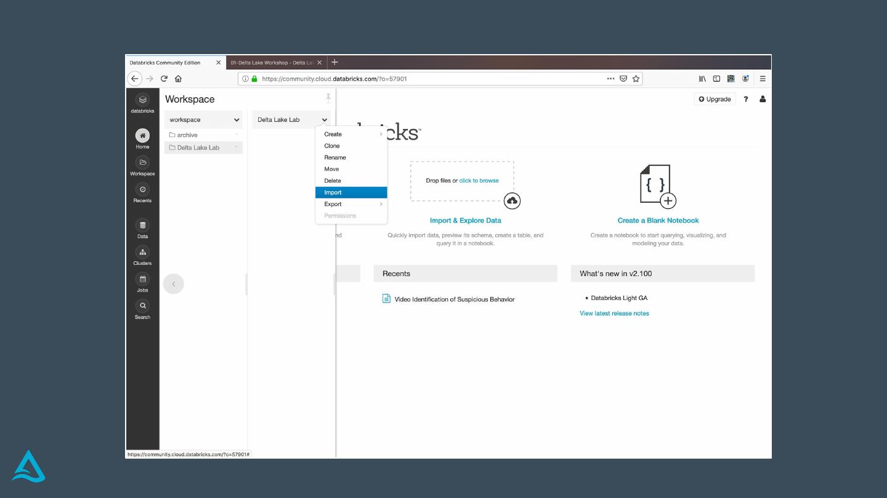
Task: Expand the Delta Lake Lab dropdown arrow
Action: point(324,120)
